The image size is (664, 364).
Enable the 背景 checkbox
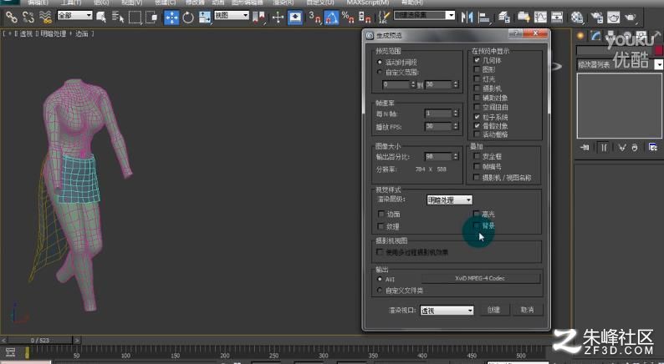tap(477, 225)
